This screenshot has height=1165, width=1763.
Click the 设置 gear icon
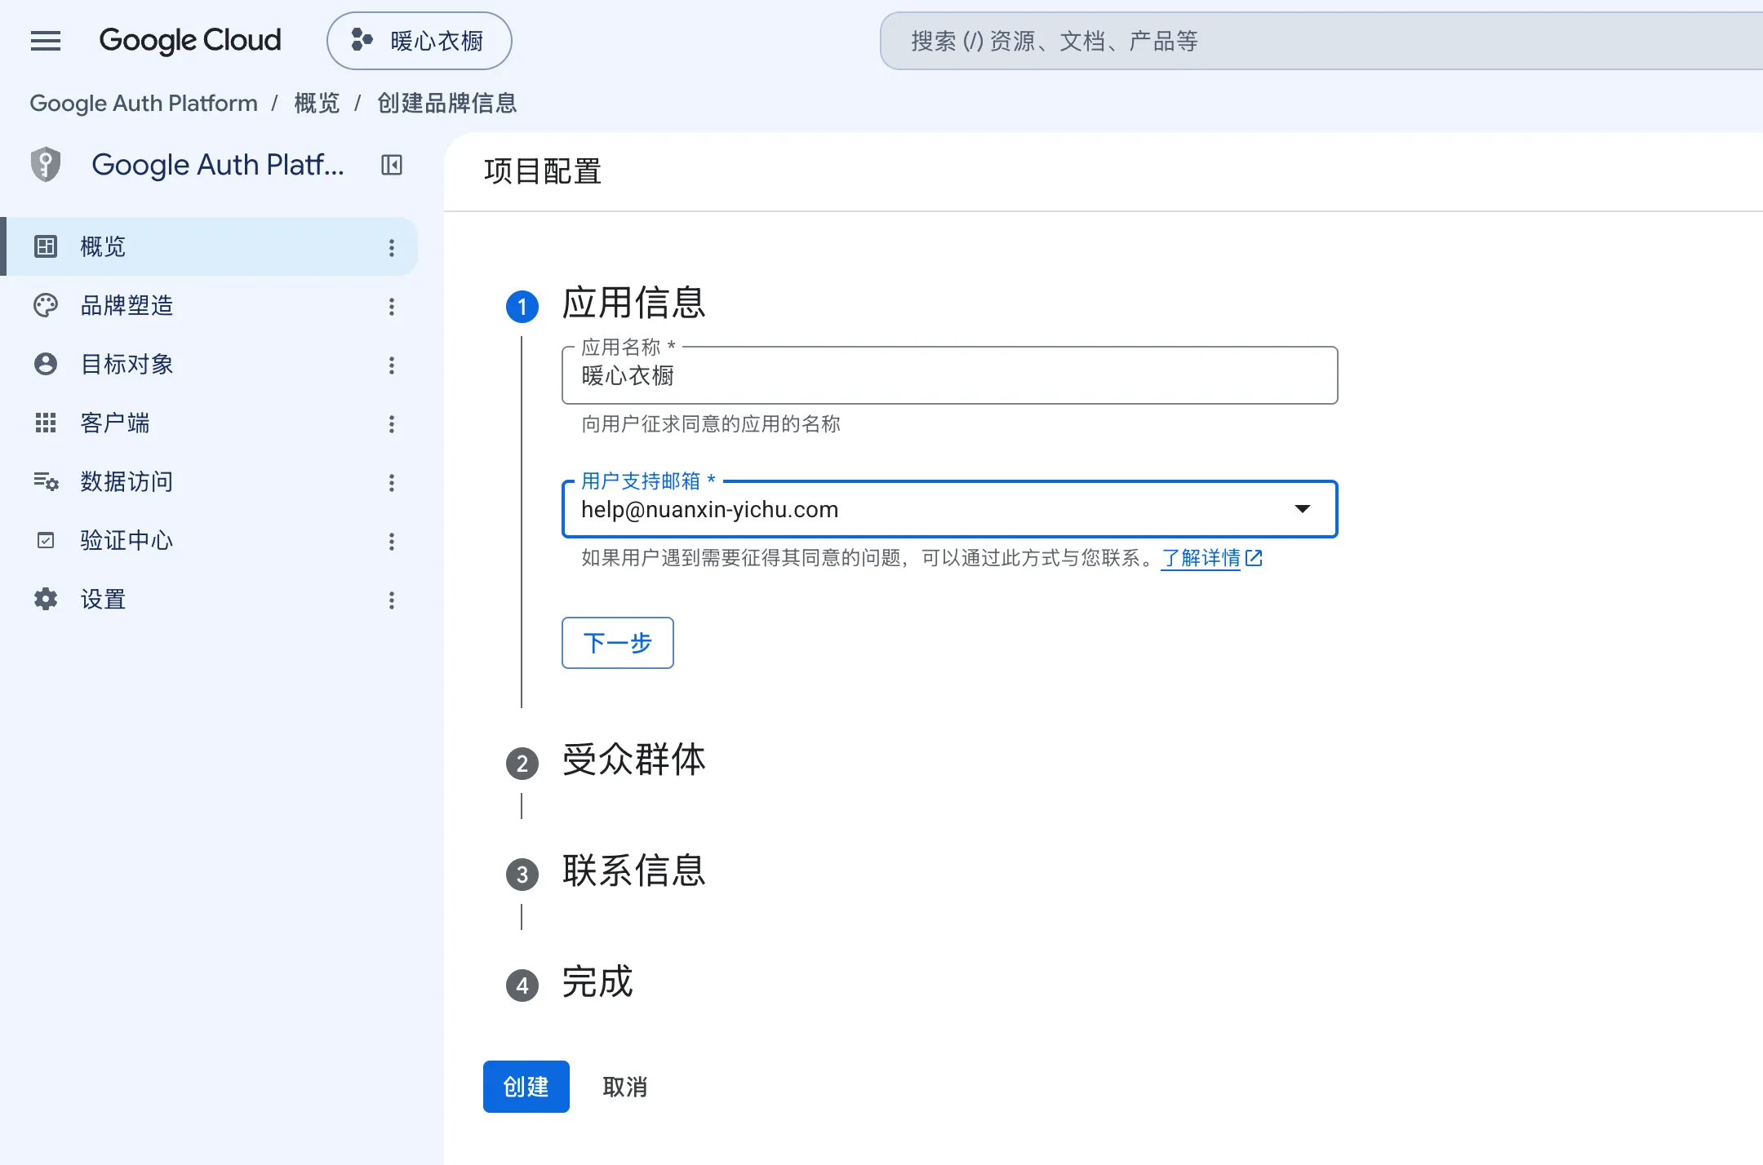click(46, 599)
